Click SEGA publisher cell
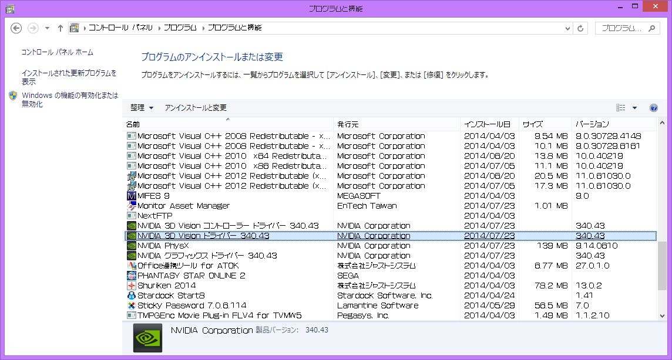This screenshot has width=672, height=360. (x=348, y=276)
